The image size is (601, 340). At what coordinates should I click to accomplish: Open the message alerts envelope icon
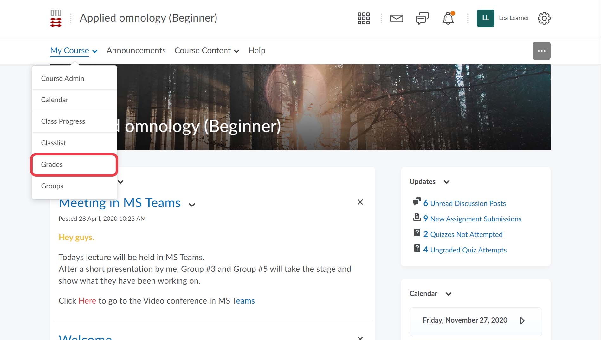397,18
